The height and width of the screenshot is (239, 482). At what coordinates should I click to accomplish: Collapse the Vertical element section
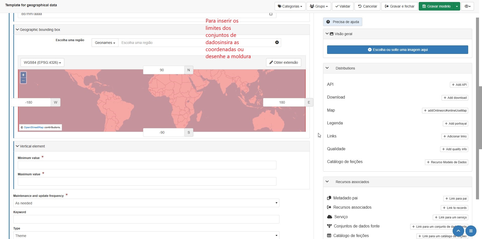17,146
